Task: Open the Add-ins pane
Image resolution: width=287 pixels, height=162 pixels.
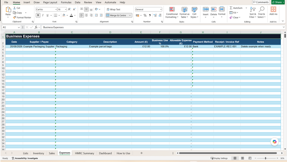Action: point(273,11)
